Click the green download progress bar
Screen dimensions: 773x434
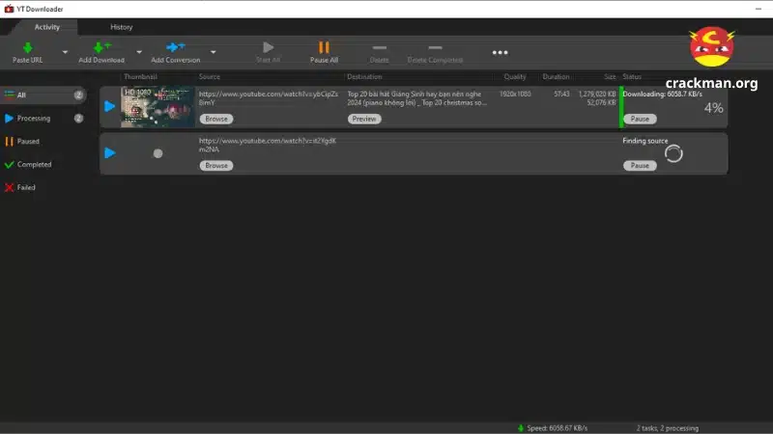point(621,107)
